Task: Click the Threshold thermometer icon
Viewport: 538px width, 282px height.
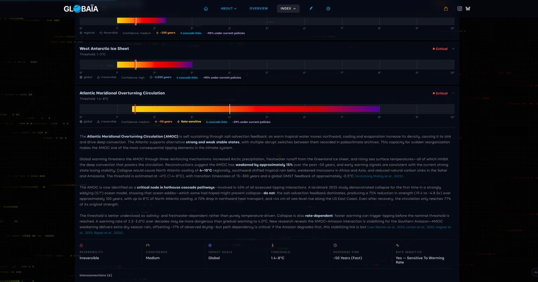Action: click(272, 245)
